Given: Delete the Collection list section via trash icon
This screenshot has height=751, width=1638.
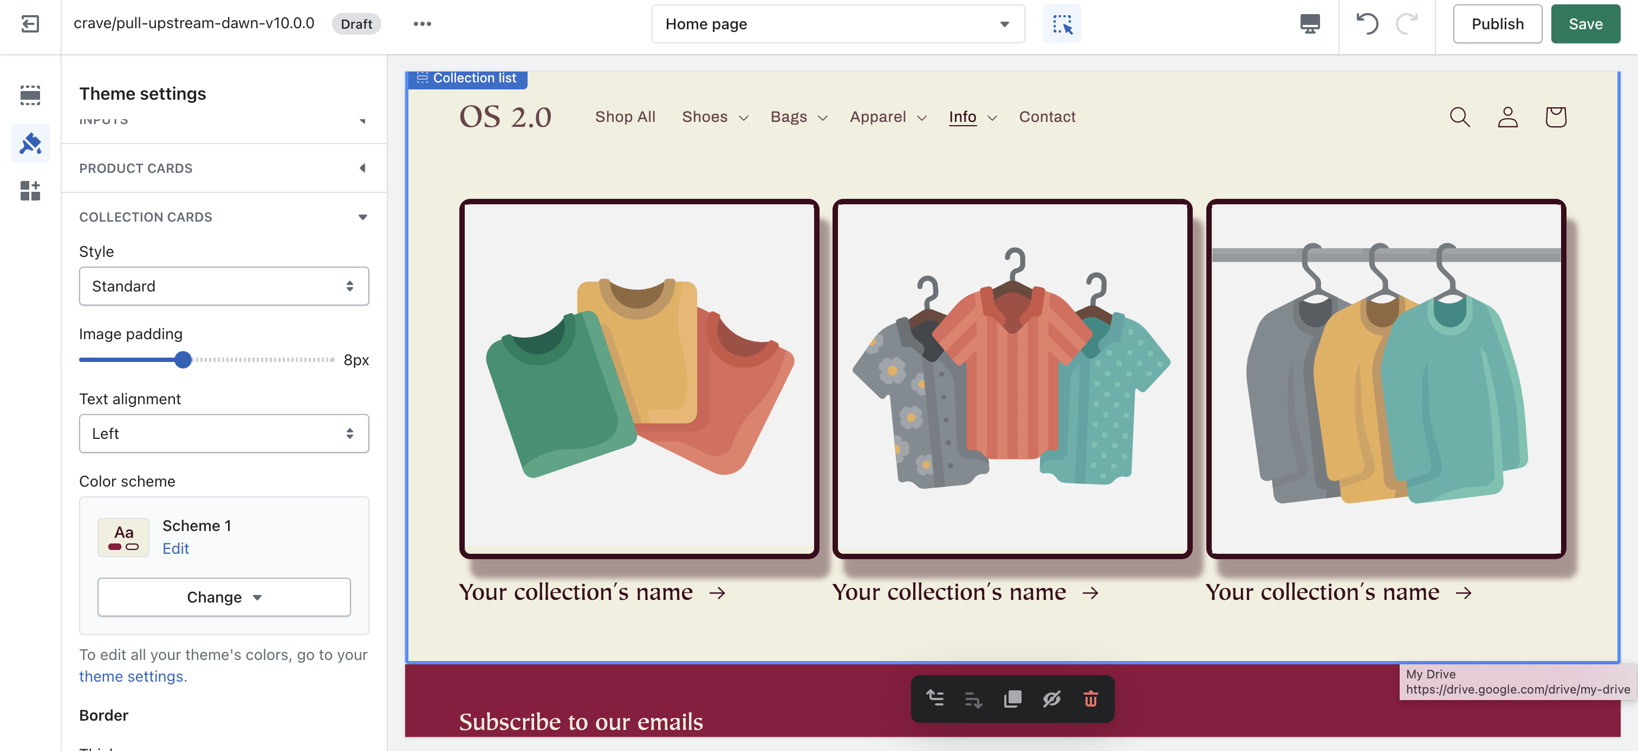Looking at the screenshot, I should pos(1091,699).
